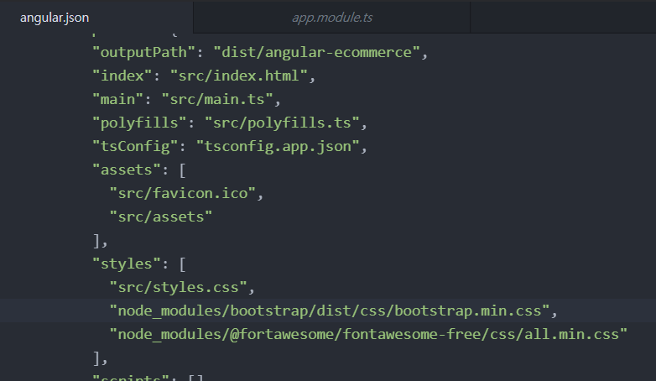
Task: Select the "src/favicon.ico" entry
Action: 182,193
